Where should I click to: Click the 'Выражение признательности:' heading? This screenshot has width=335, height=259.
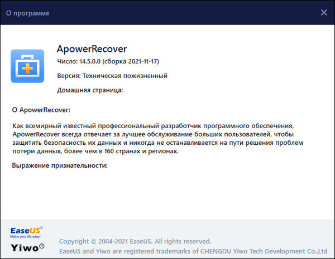pos(60,165)
